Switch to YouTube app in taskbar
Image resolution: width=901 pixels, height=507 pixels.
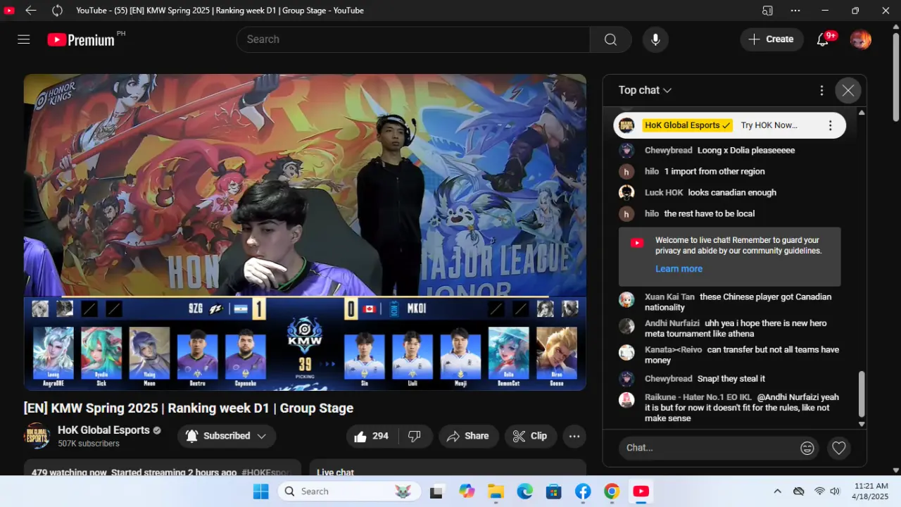641,492
